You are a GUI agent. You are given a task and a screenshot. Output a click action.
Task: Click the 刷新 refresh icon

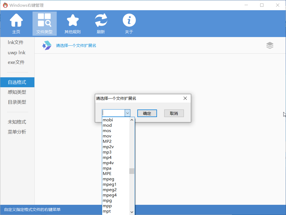point(101,24)
